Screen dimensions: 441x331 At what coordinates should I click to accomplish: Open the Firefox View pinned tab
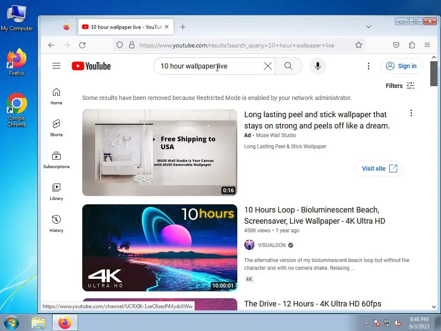point(66,27)
